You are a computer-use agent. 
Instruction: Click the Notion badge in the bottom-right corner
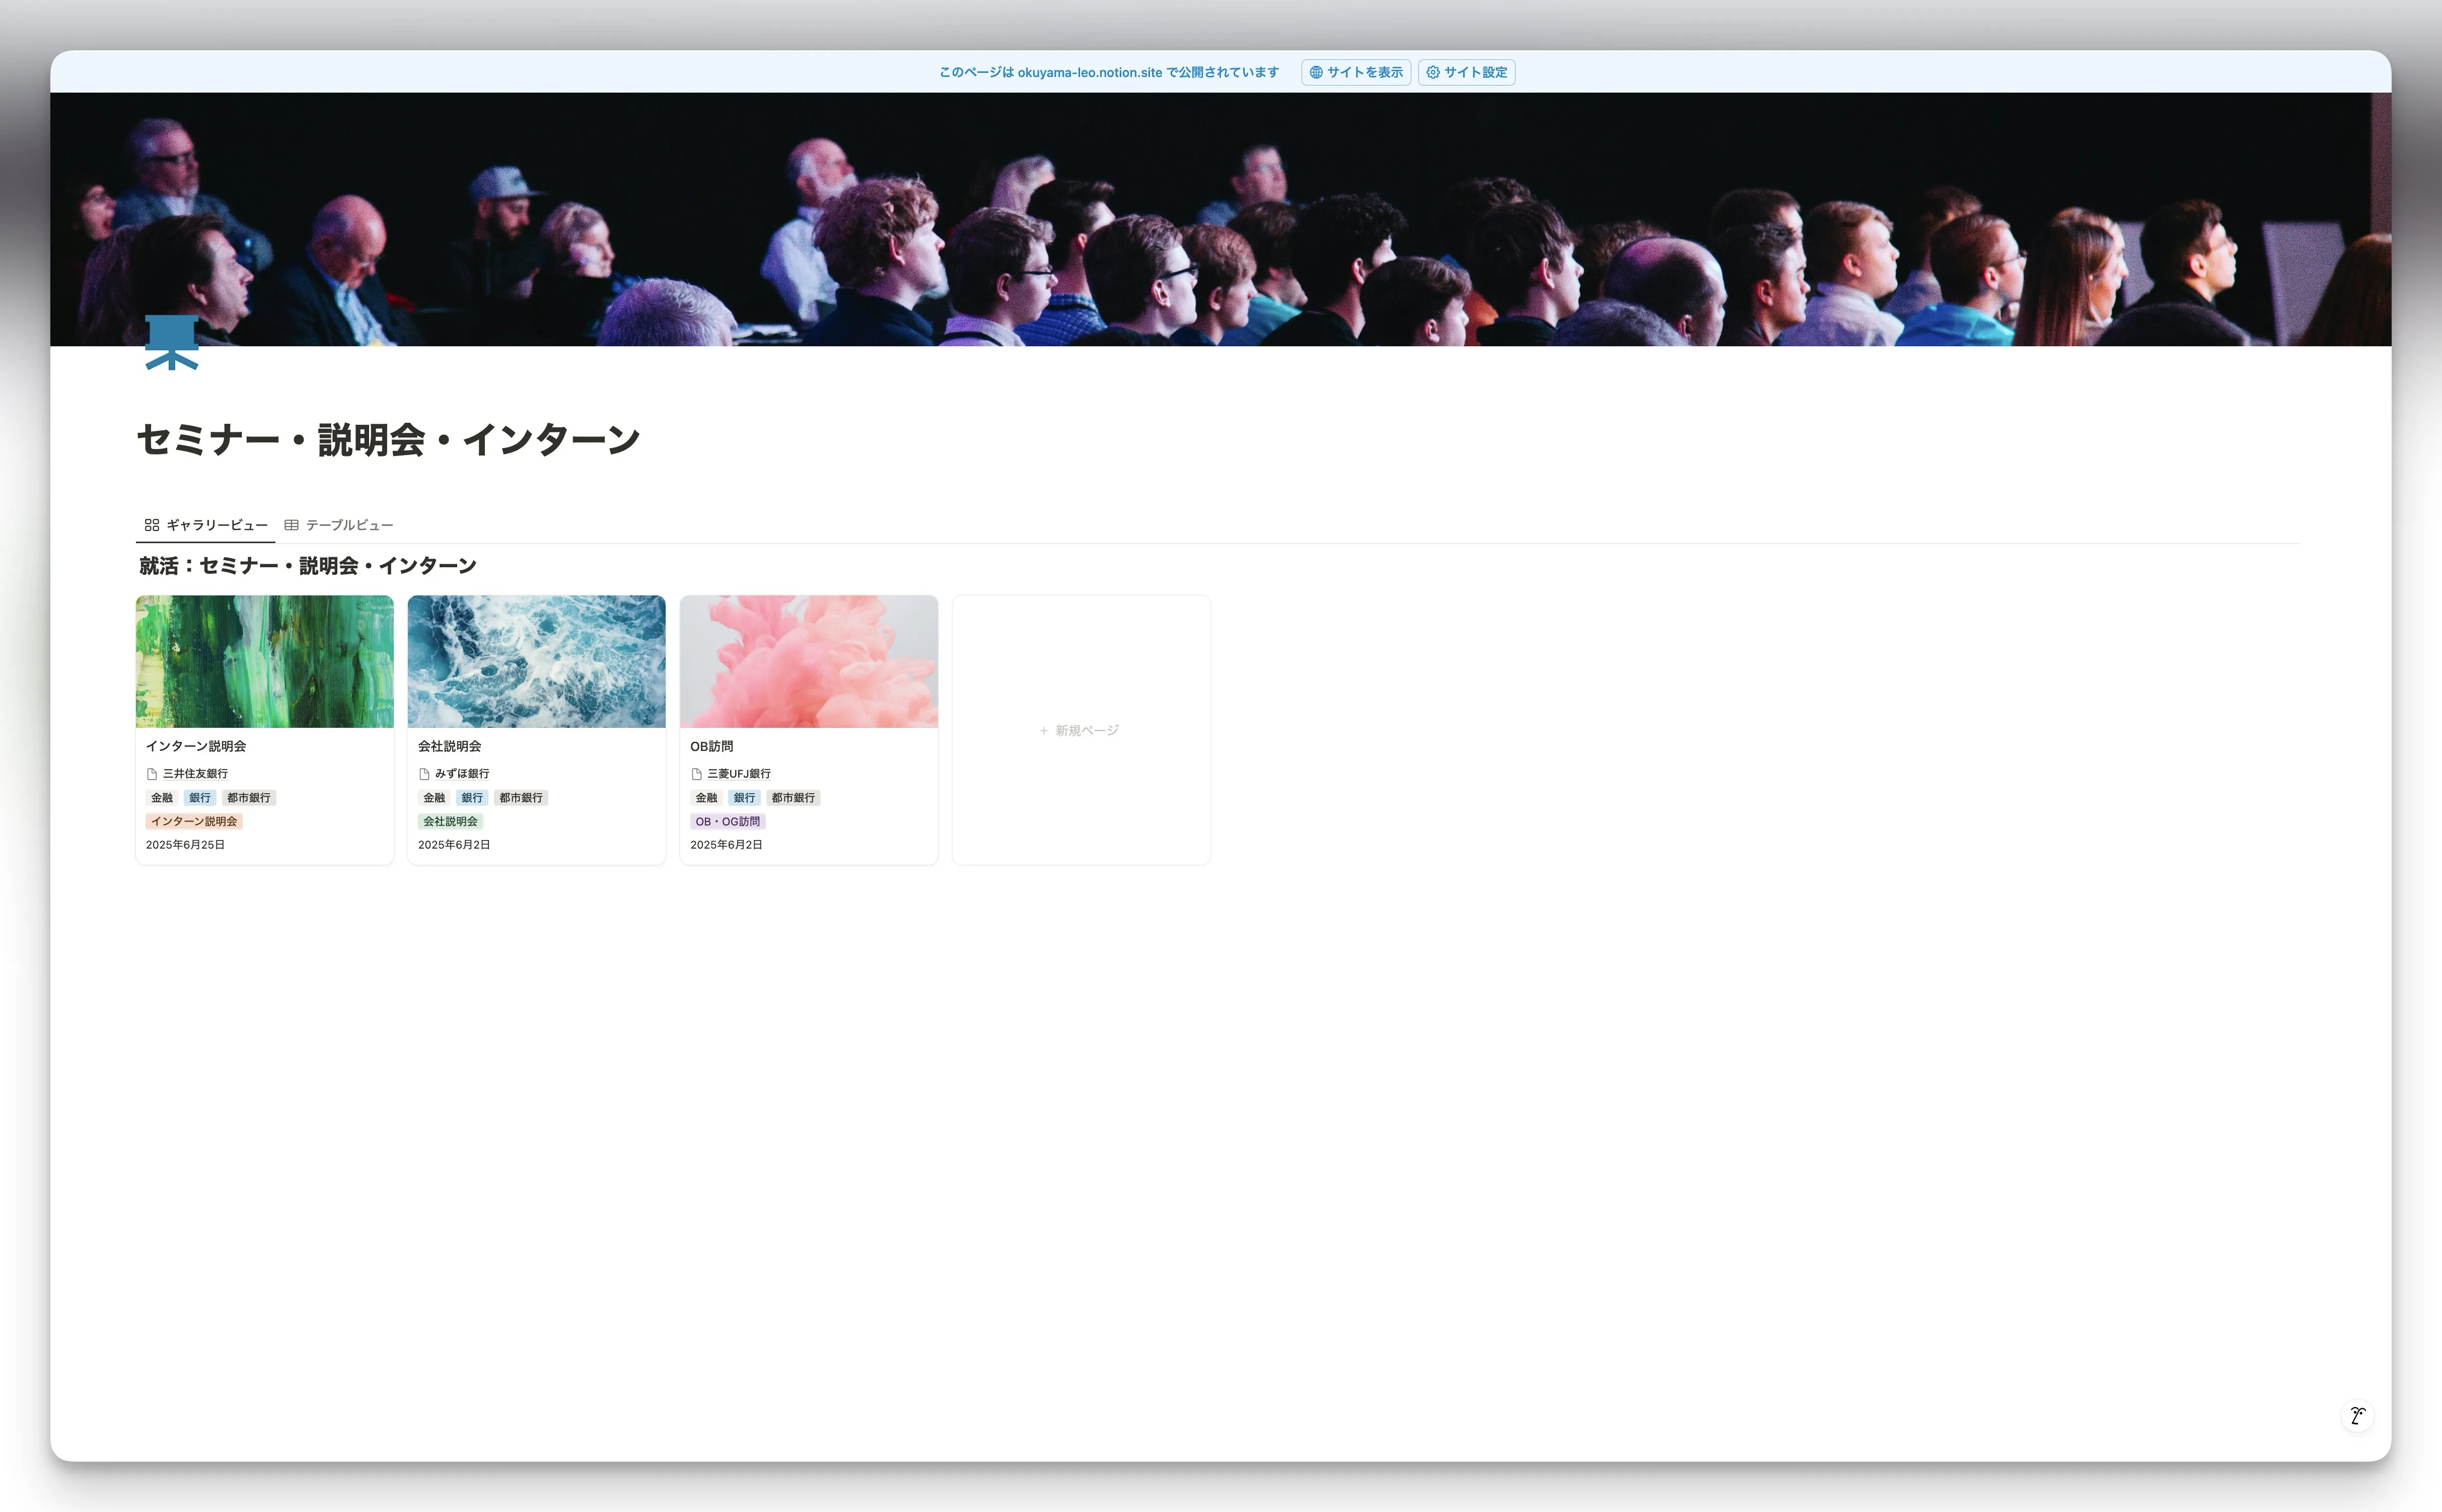tap(2359, 1416)
